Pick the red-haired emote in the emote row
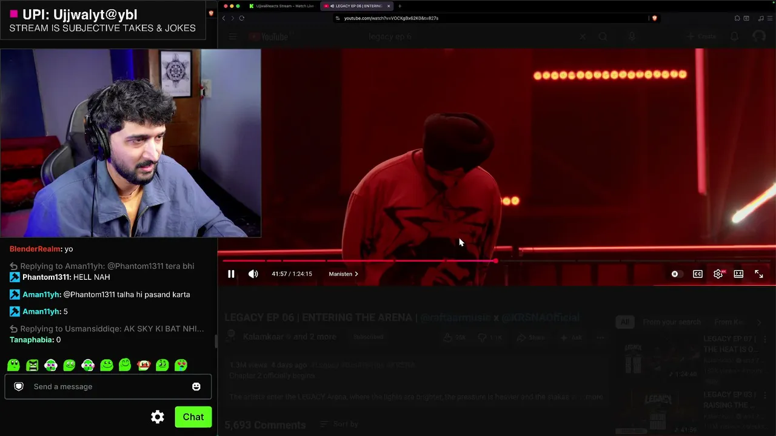The image size is (776, 436). point(144,365)
